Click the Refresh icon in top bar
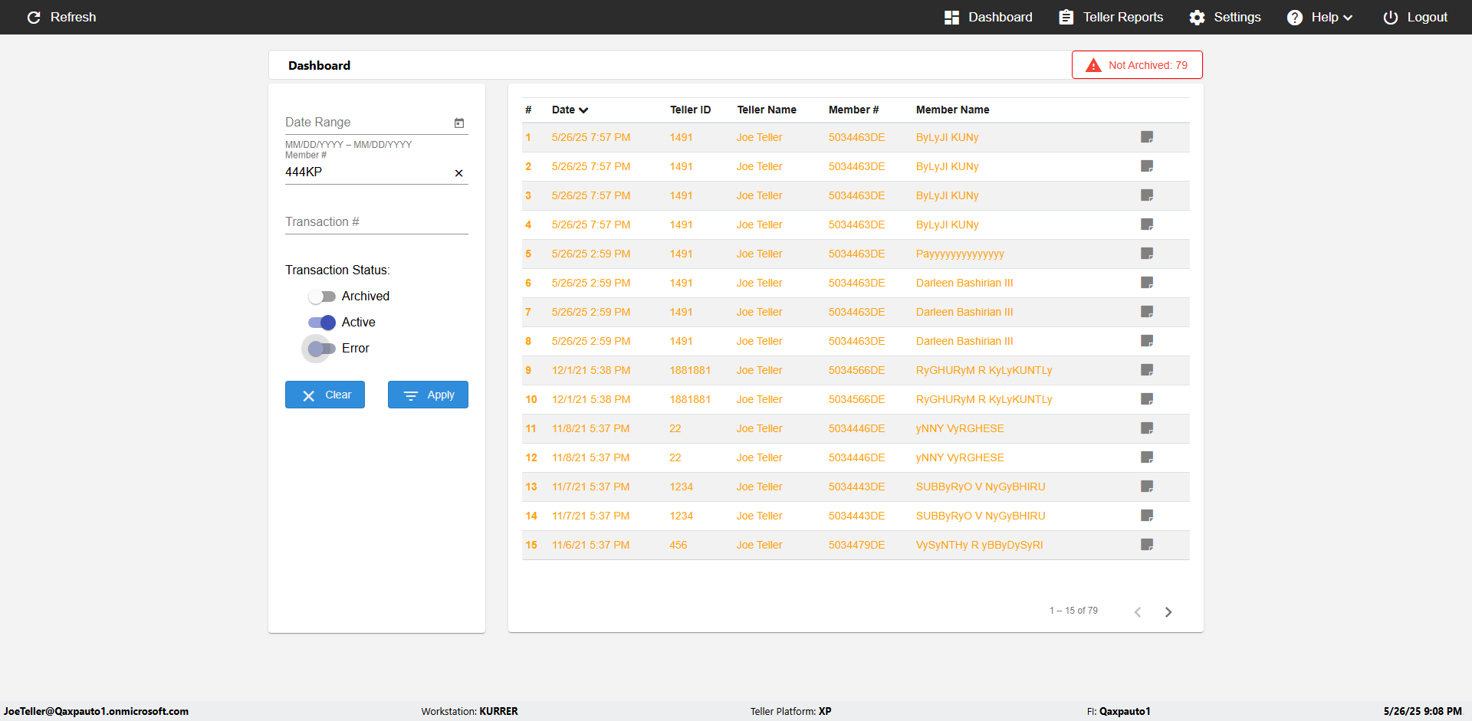The height and width of the screenshot is (721, 1472). point(34,17)
